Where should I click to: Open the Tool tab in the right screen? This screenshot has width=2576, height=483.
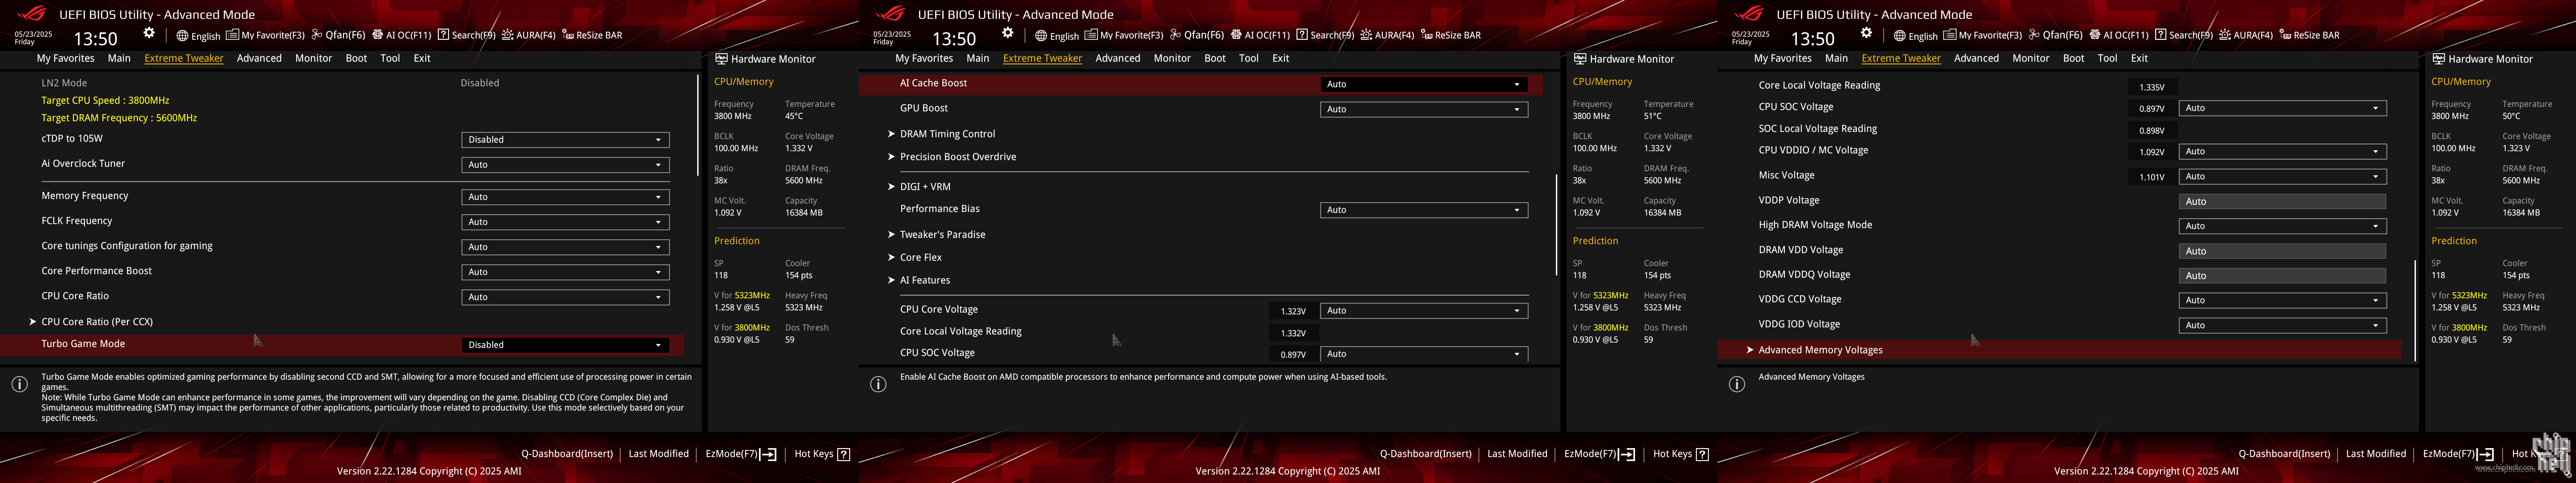[2107, 58]
